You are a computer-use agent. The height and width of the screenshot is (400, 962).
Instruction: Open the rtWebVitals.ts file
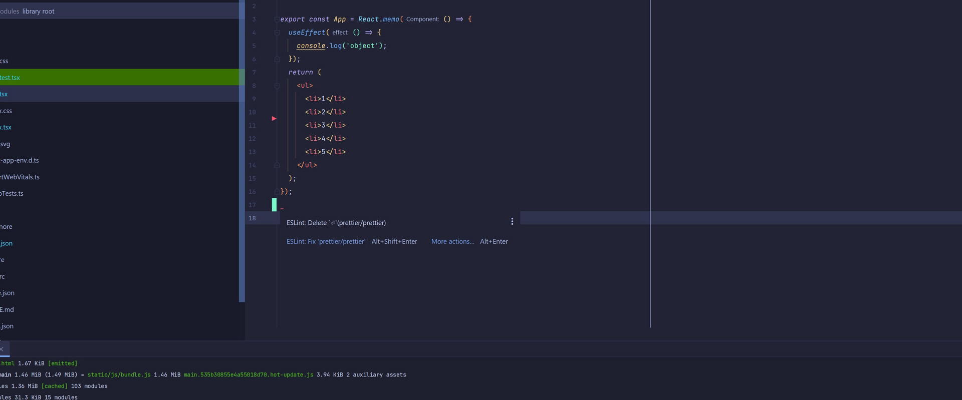point(20,177)
